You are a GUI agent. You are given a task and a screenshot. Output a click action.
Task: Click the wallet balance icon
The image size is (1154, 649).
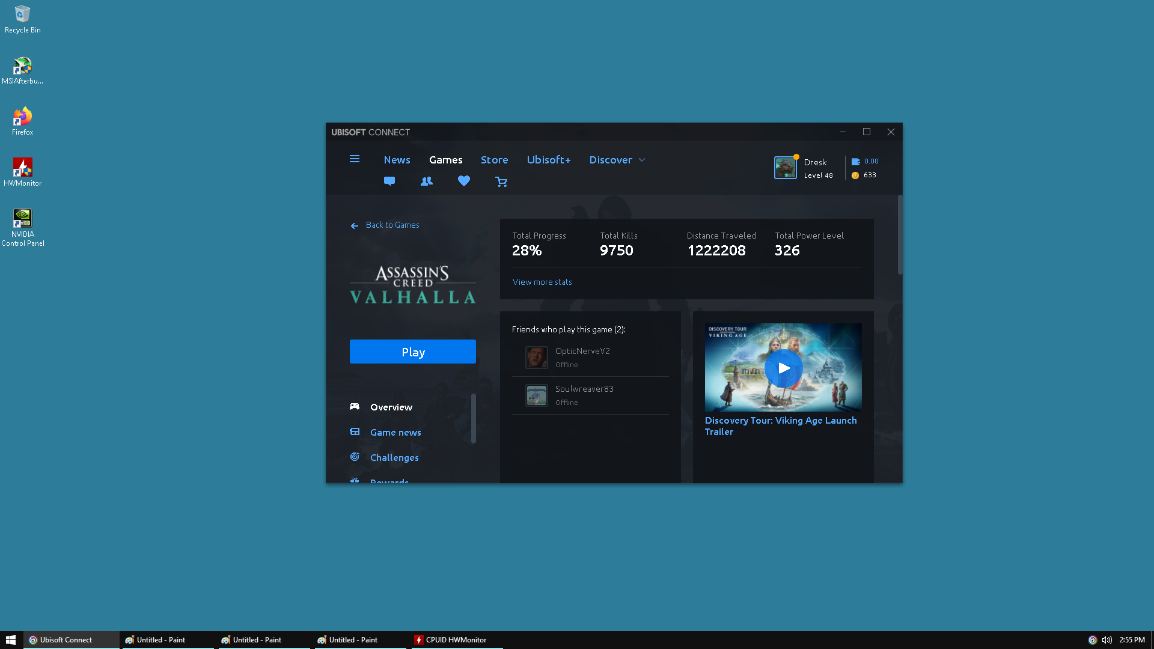pos(855,161)
